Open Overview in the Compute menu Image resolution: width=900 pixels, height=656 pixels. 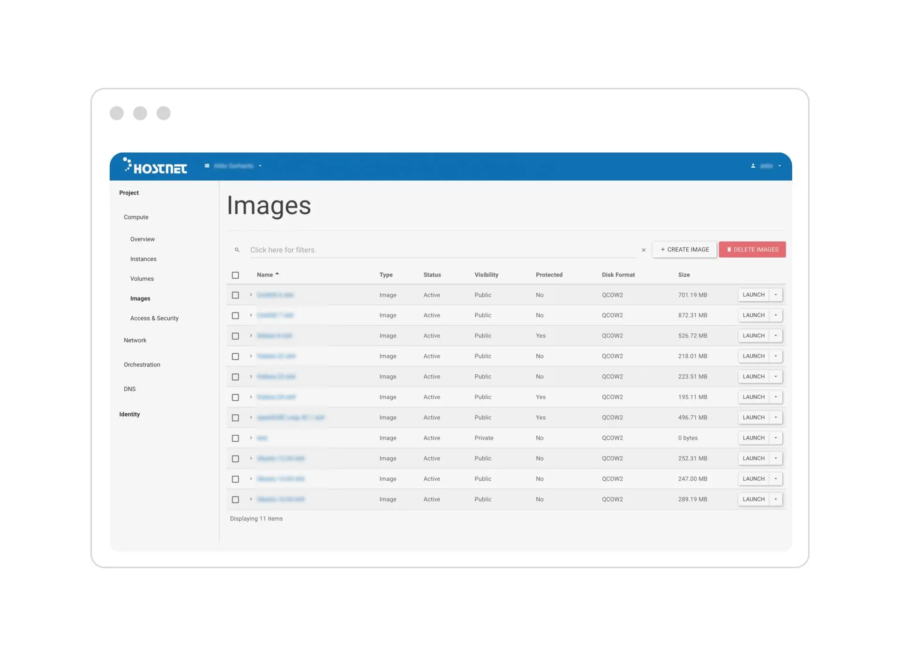pyautogui.click(x=142, y=239)
